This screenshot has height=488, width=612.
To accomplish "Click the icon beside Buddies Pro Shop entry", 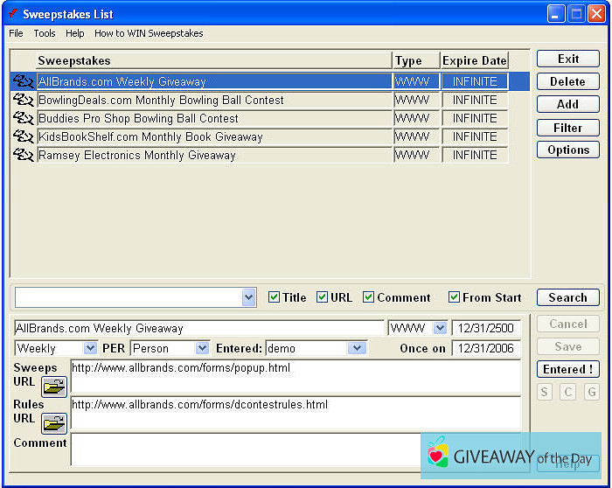I will point(23,118).
